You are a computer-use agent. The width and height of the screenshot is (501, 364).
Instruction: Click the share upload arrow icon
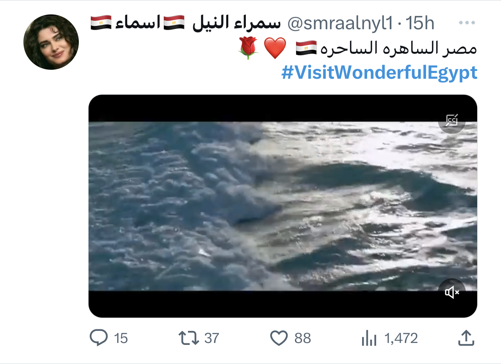pyautogui.click(x=465, y=338)
